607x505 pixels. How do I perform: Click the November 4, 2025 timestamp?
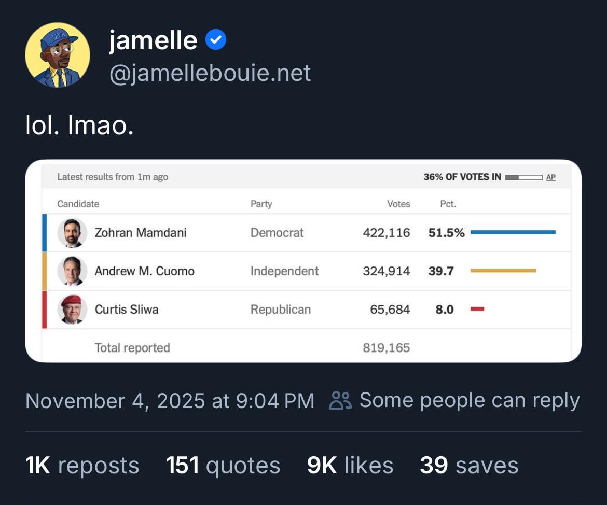click(170, 401)
